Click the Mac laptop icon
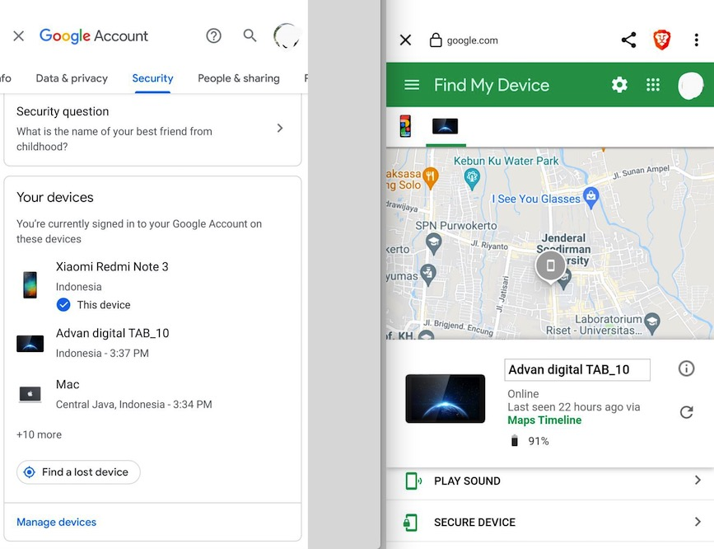This screenshot has width=714, height=549. click(x=30, y=394)
